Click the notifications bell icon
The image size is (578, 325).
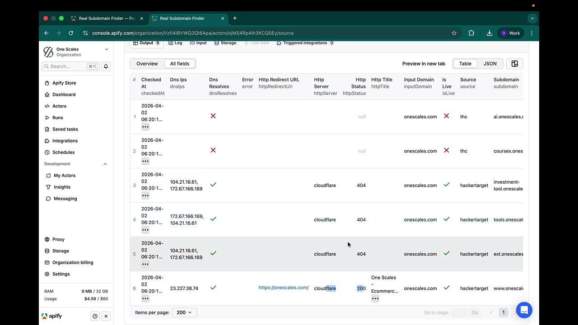pyautogui.click(x=106, y=66)
